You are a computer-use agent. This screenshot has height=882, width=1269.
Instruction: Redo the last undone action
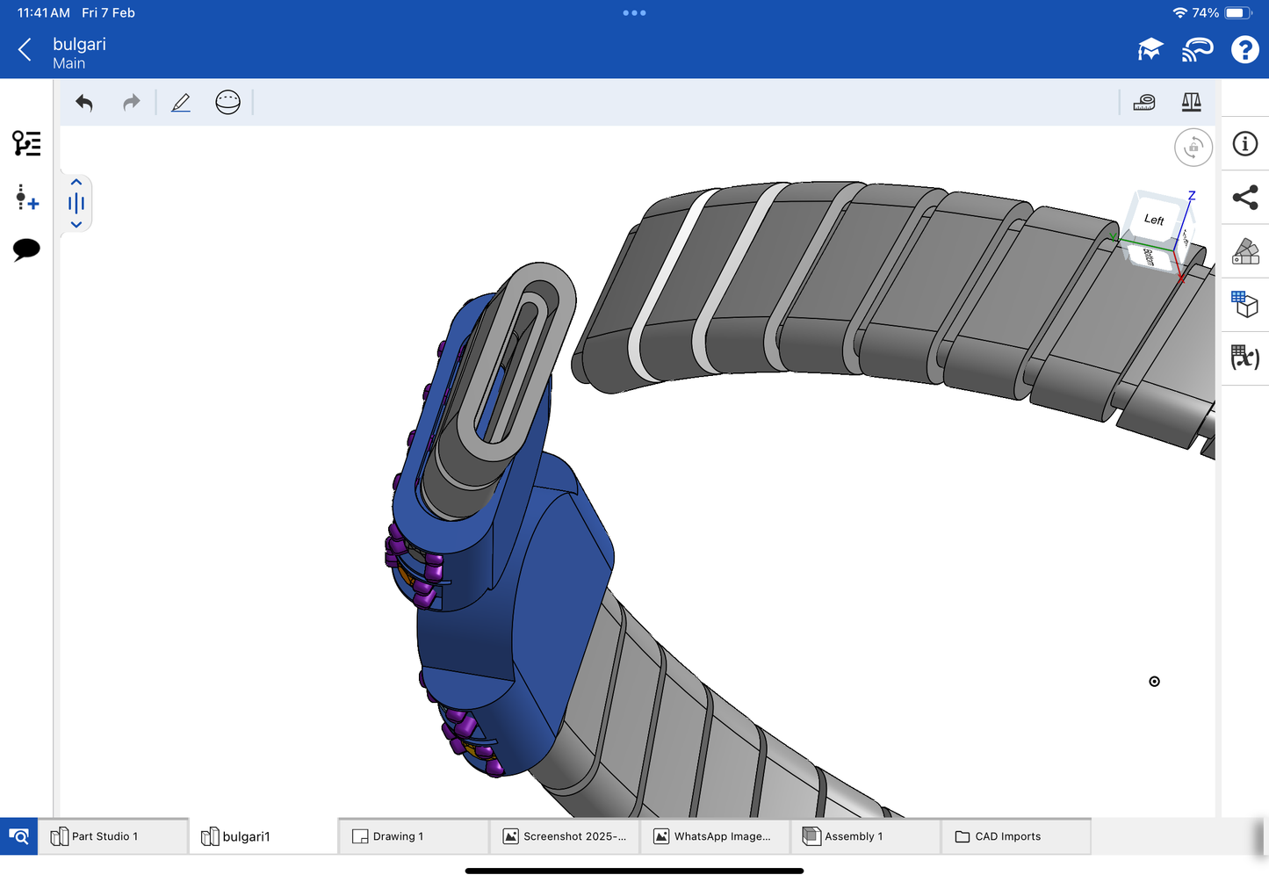point(131,103)
